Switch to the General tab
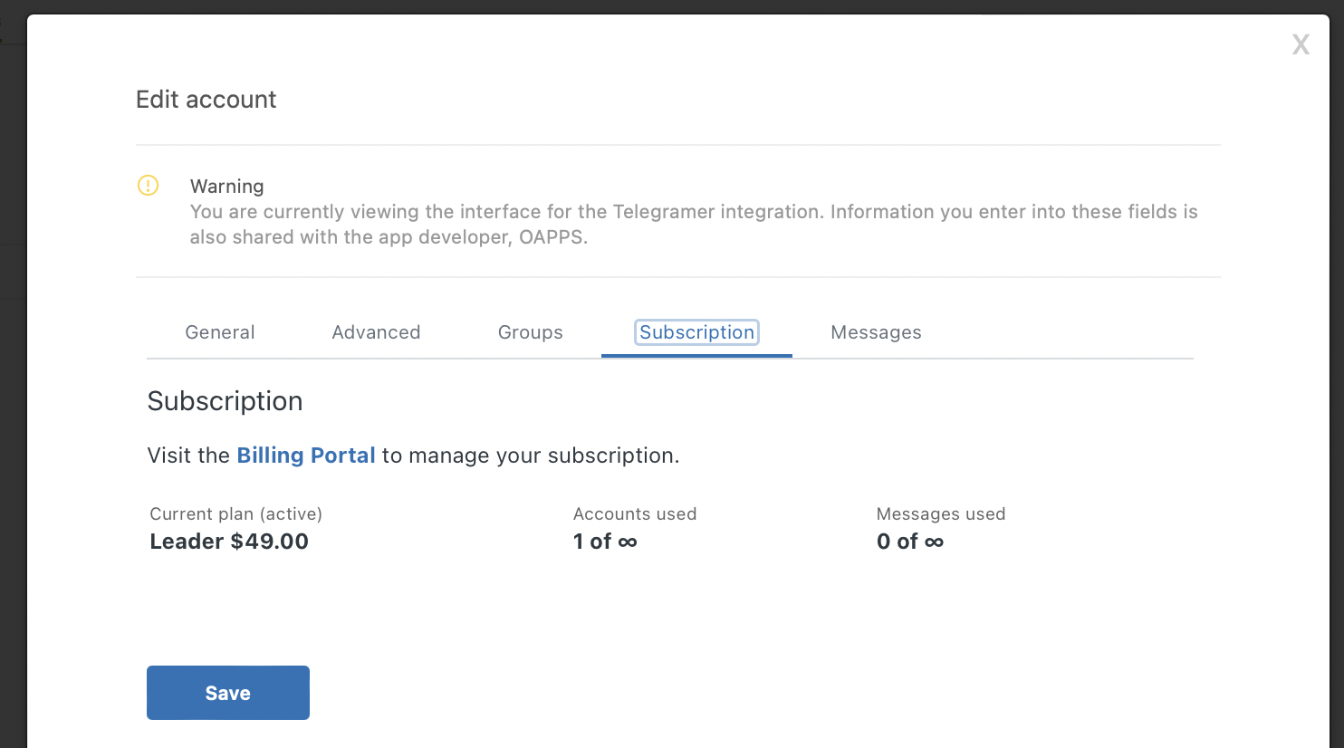 (x=219, y=332)
